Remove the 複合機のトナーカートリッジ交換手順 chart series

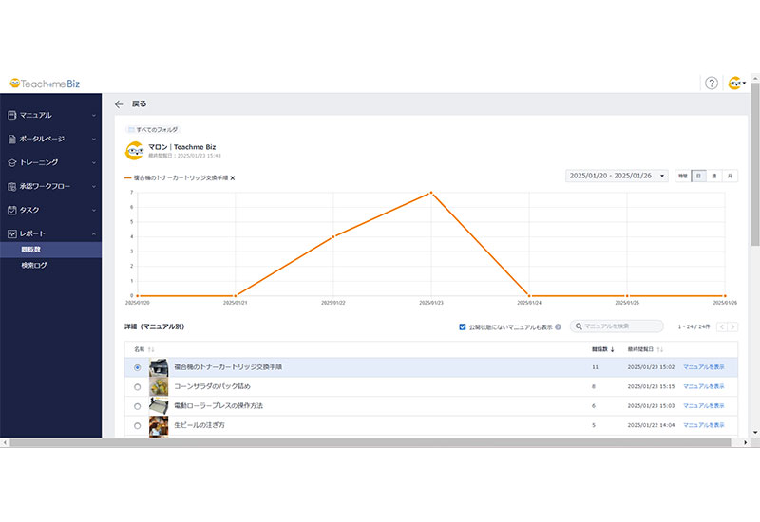[233, 177]
